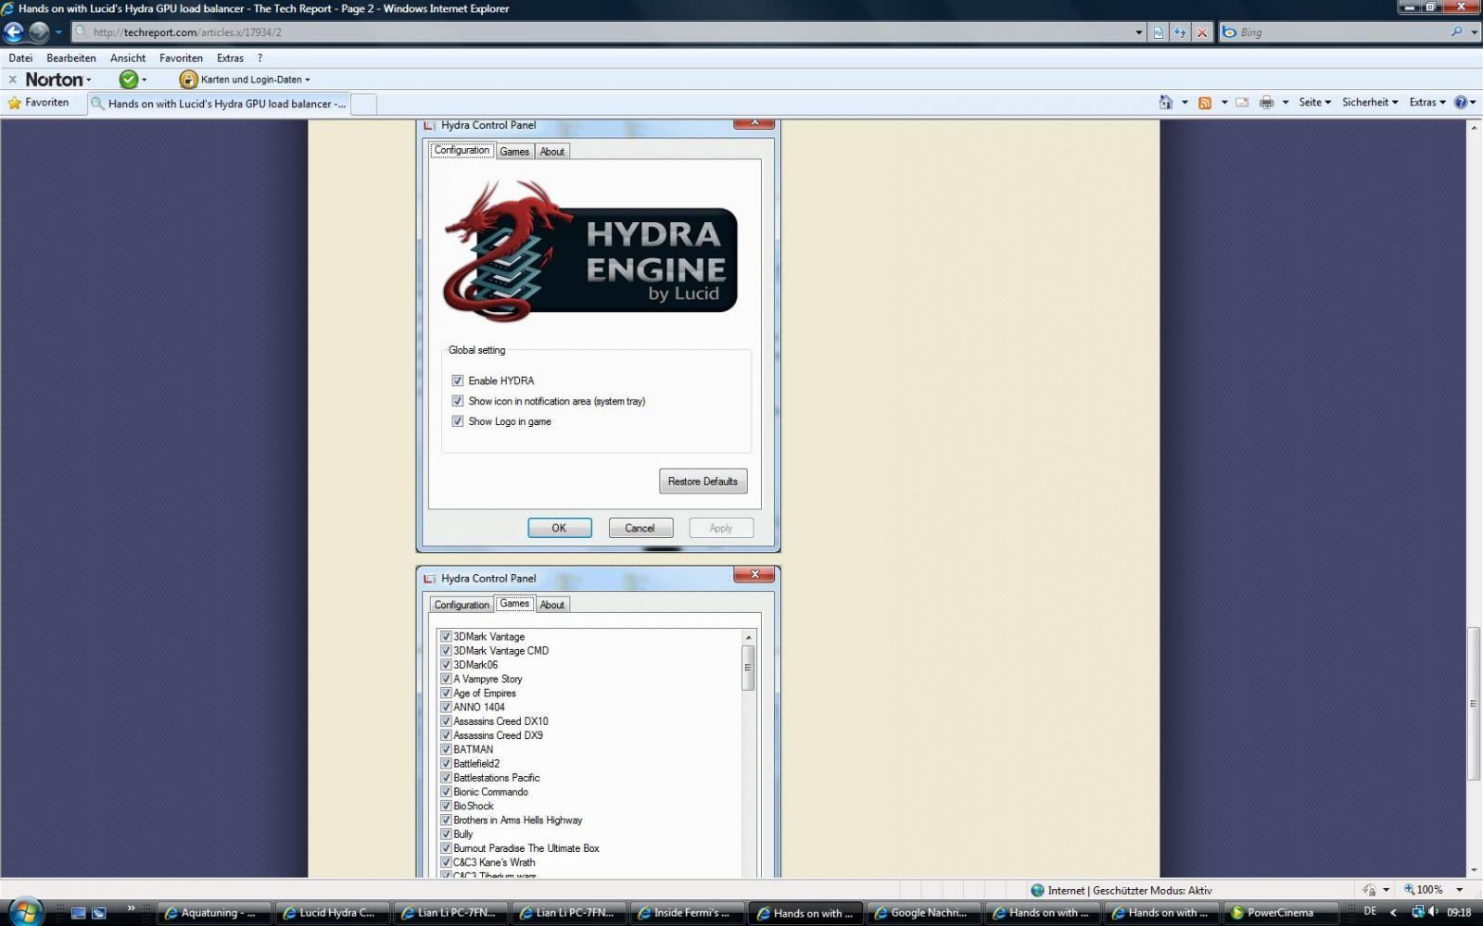Screen dimensions: 1483x926
Task: Open the Seite dropdown menu
Action: pyautogui.click(x=1314, y=103)
